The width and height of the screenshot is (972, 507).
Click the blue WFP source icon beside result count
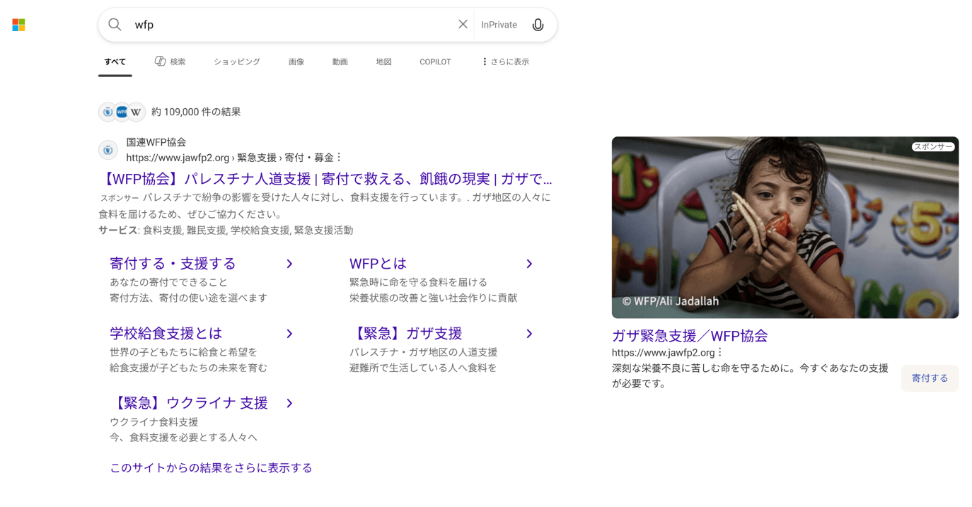pyautogui.click(x=122, y=112)
